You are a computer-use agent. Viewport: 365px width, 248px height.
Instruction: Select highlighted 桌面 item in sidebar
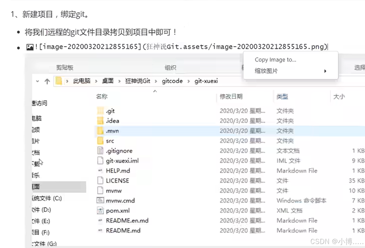[x=59, y=187]
